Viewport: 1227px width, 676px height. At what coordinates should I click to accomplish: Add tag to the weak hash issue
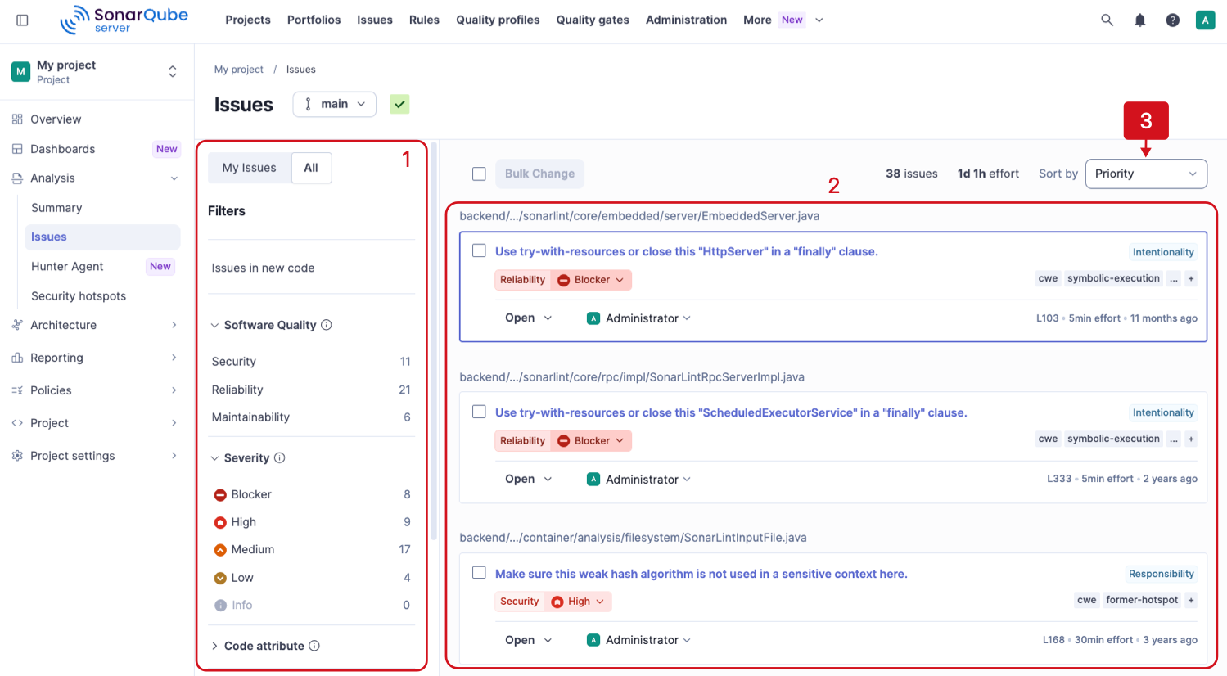[x=1191, y=600]
